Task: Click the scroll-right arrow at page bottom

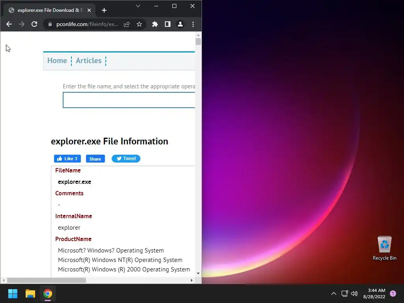Action: (191, 281)
